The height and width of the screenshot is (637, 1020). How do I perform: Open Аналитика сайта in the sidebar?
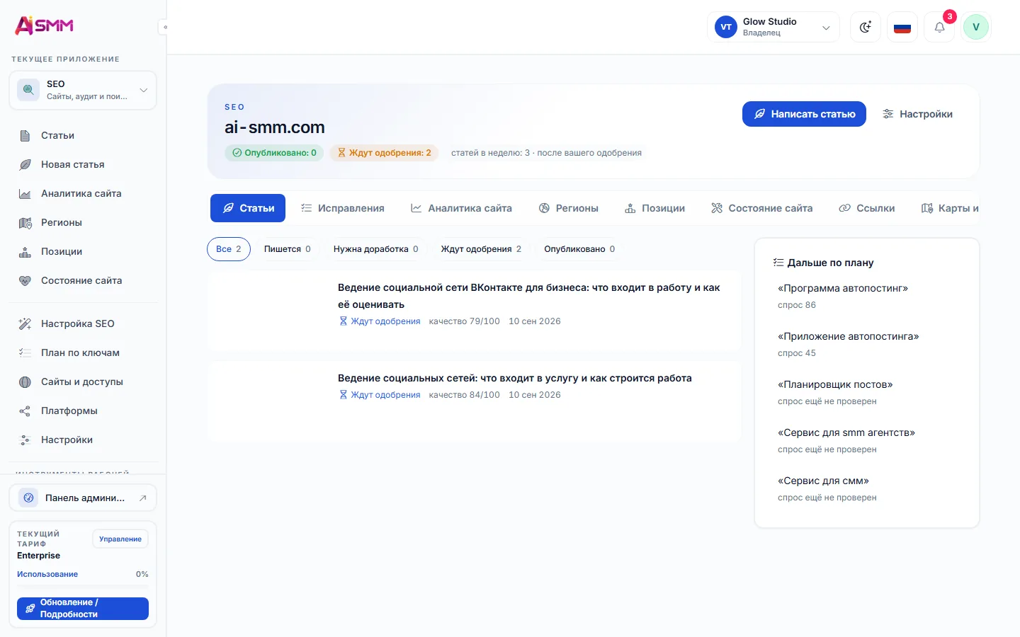[x=83, y=193]
